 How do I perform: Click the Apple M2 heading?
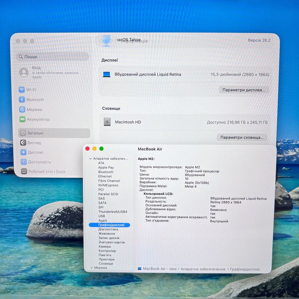click(x=146, y=159)
